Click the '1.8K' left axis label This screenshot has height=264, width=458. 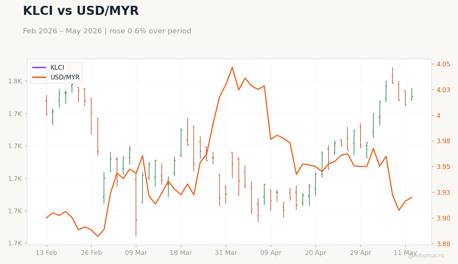coord(15,81)
